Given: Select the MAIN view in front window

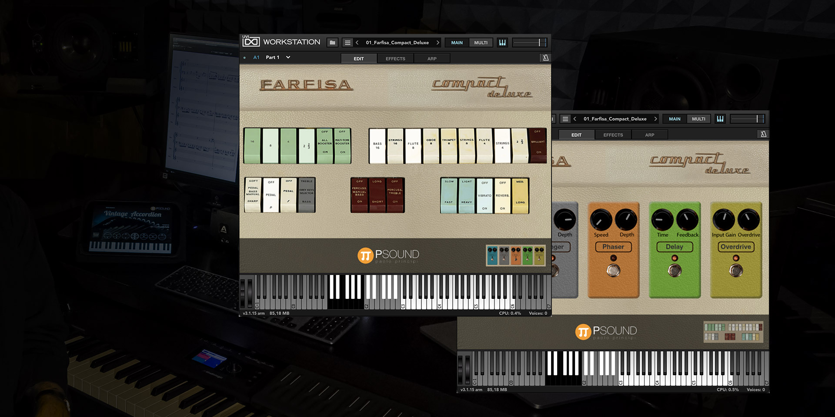Looking at the screenshot, I should [457, 43].
